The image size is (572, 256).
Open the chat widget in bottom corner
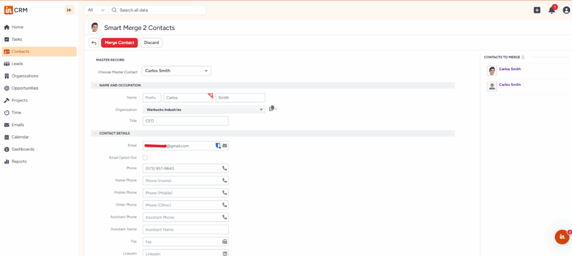[x=562, y=237]
